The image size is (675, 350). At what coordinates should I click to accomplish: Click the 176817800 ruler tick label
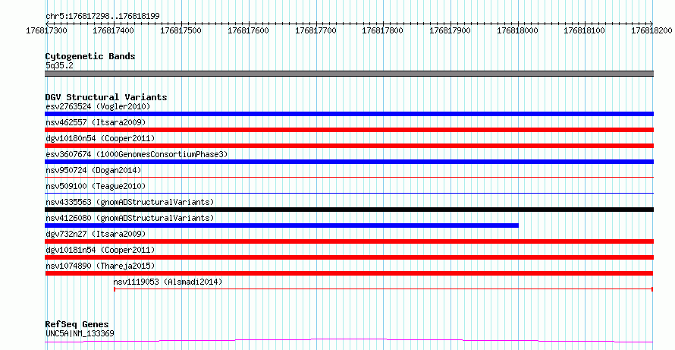(x=383, y=30)
